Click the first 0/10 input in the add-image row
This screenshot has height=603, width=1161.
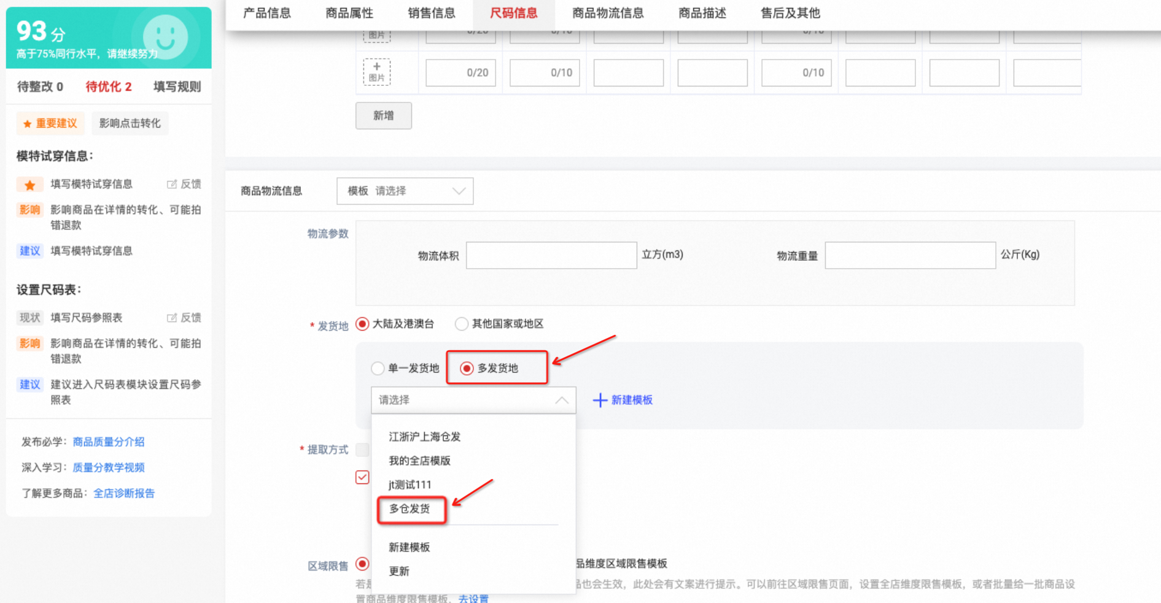[545, 72]
